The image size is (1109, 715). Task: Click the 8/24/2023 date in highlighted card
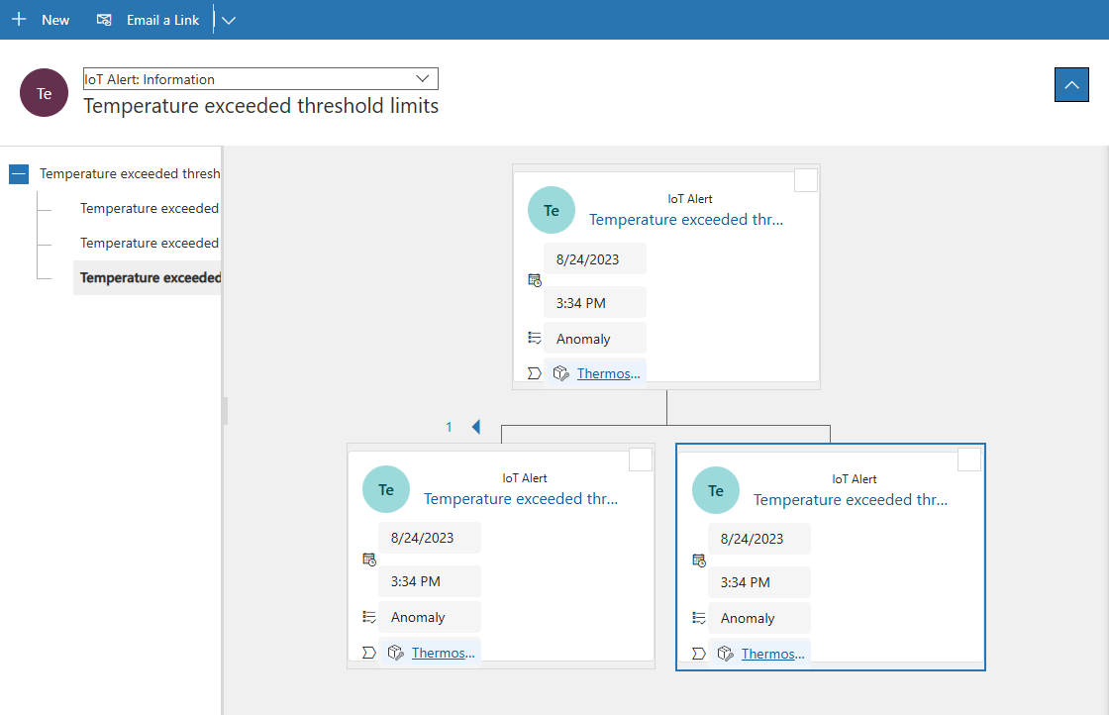(758, 539)
